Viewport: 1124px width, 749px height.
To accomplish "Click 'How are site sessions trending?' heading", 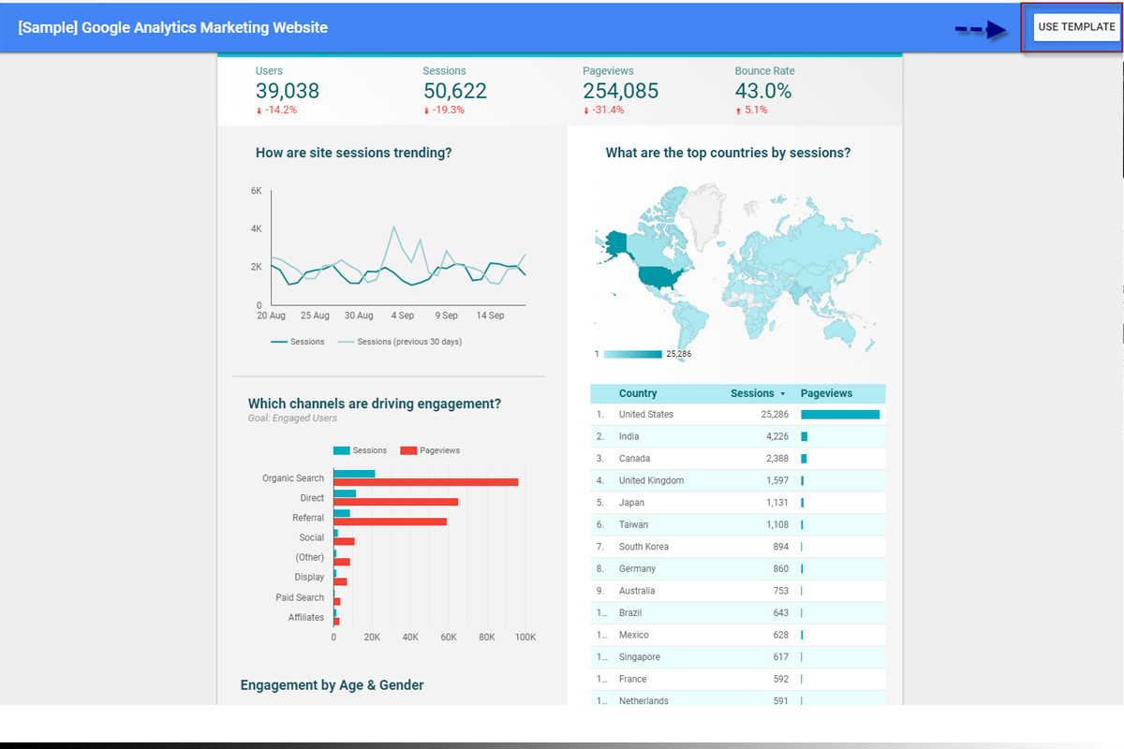I will [x=354, y=153].
